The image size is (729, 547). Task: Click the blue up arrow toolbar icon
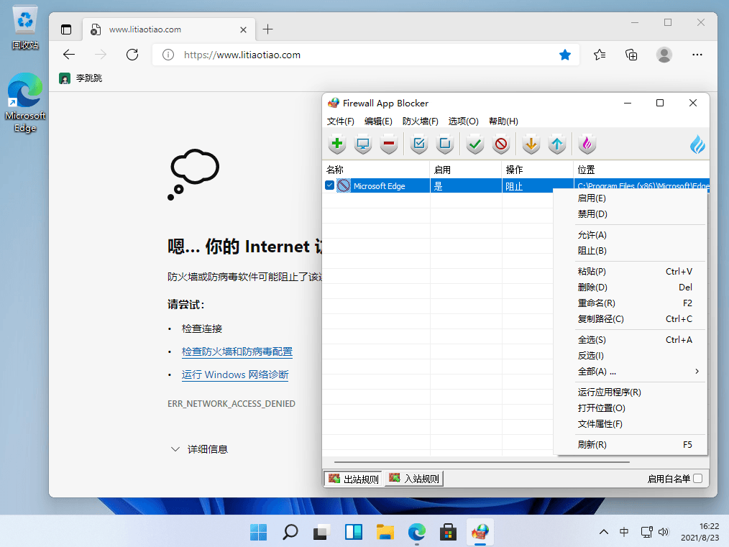557,144
